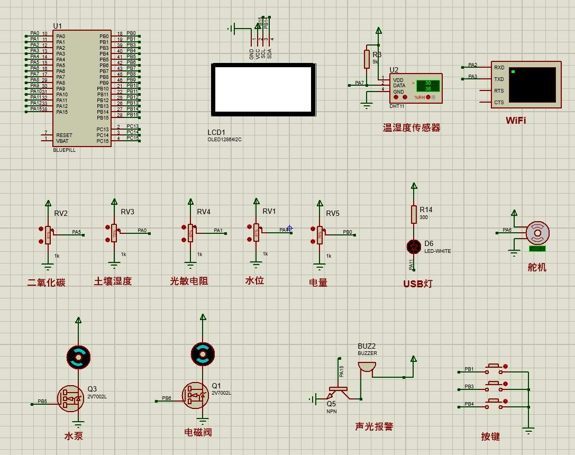Click the 按键 label
The image size is (575, 455).
tap(490, 436)
